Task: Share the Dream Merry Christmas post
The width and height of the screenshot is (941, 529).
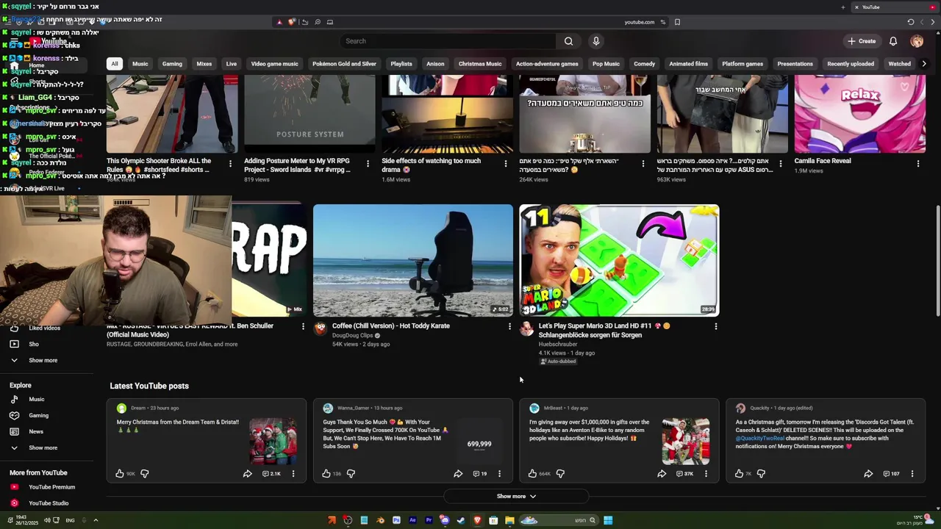Action: (x=247, y=474)
